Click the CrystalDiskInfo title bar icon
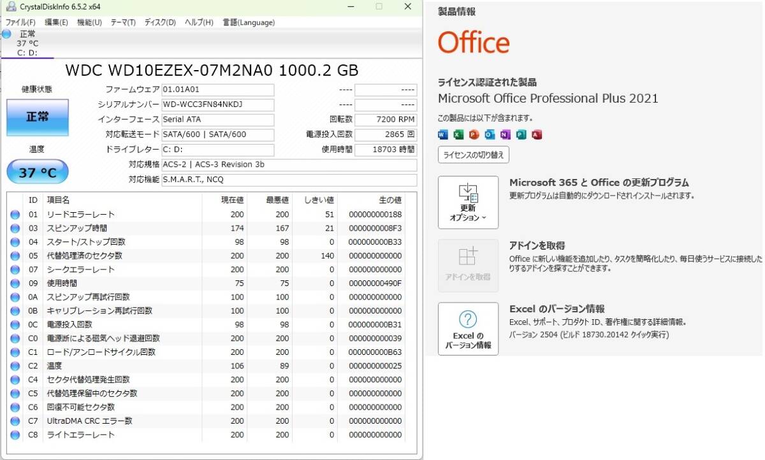Screen dimensions: 765x460 coord(11,6)
